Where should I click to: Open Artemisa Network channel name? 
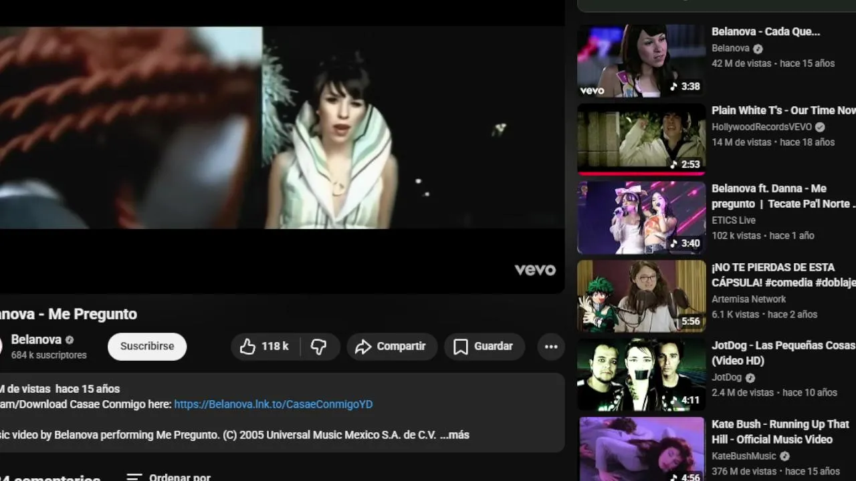coord(749,299)
